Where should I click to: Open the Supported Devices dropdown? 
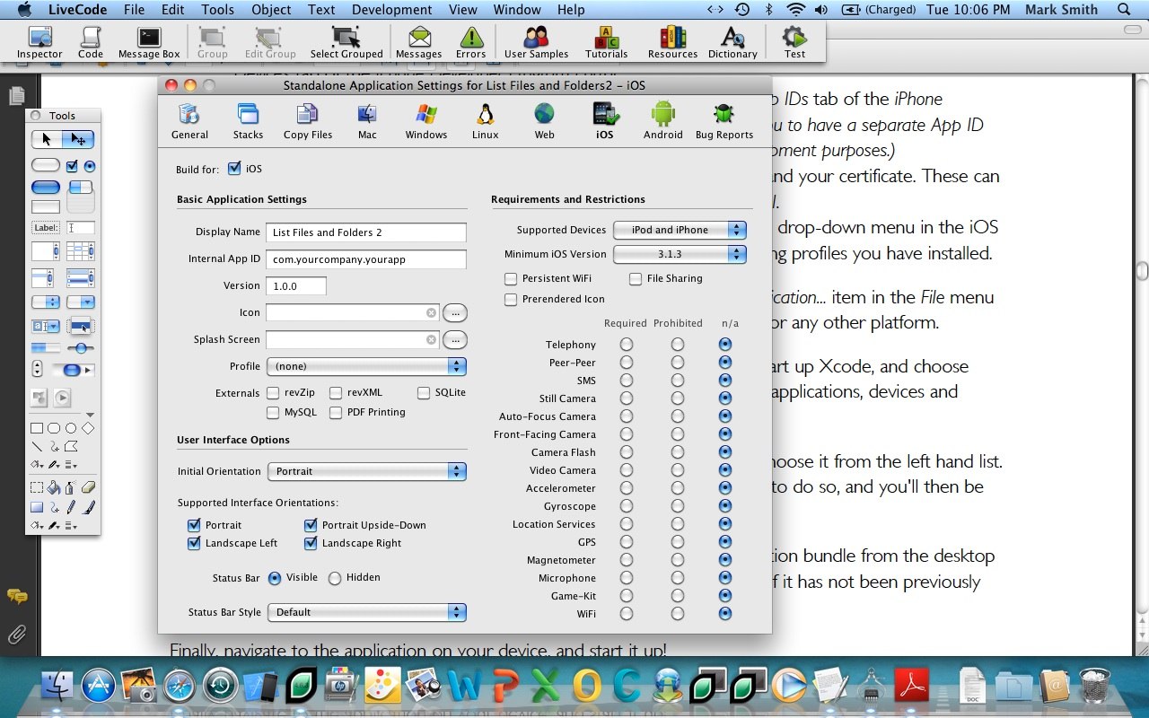click(x=680, y=230)
